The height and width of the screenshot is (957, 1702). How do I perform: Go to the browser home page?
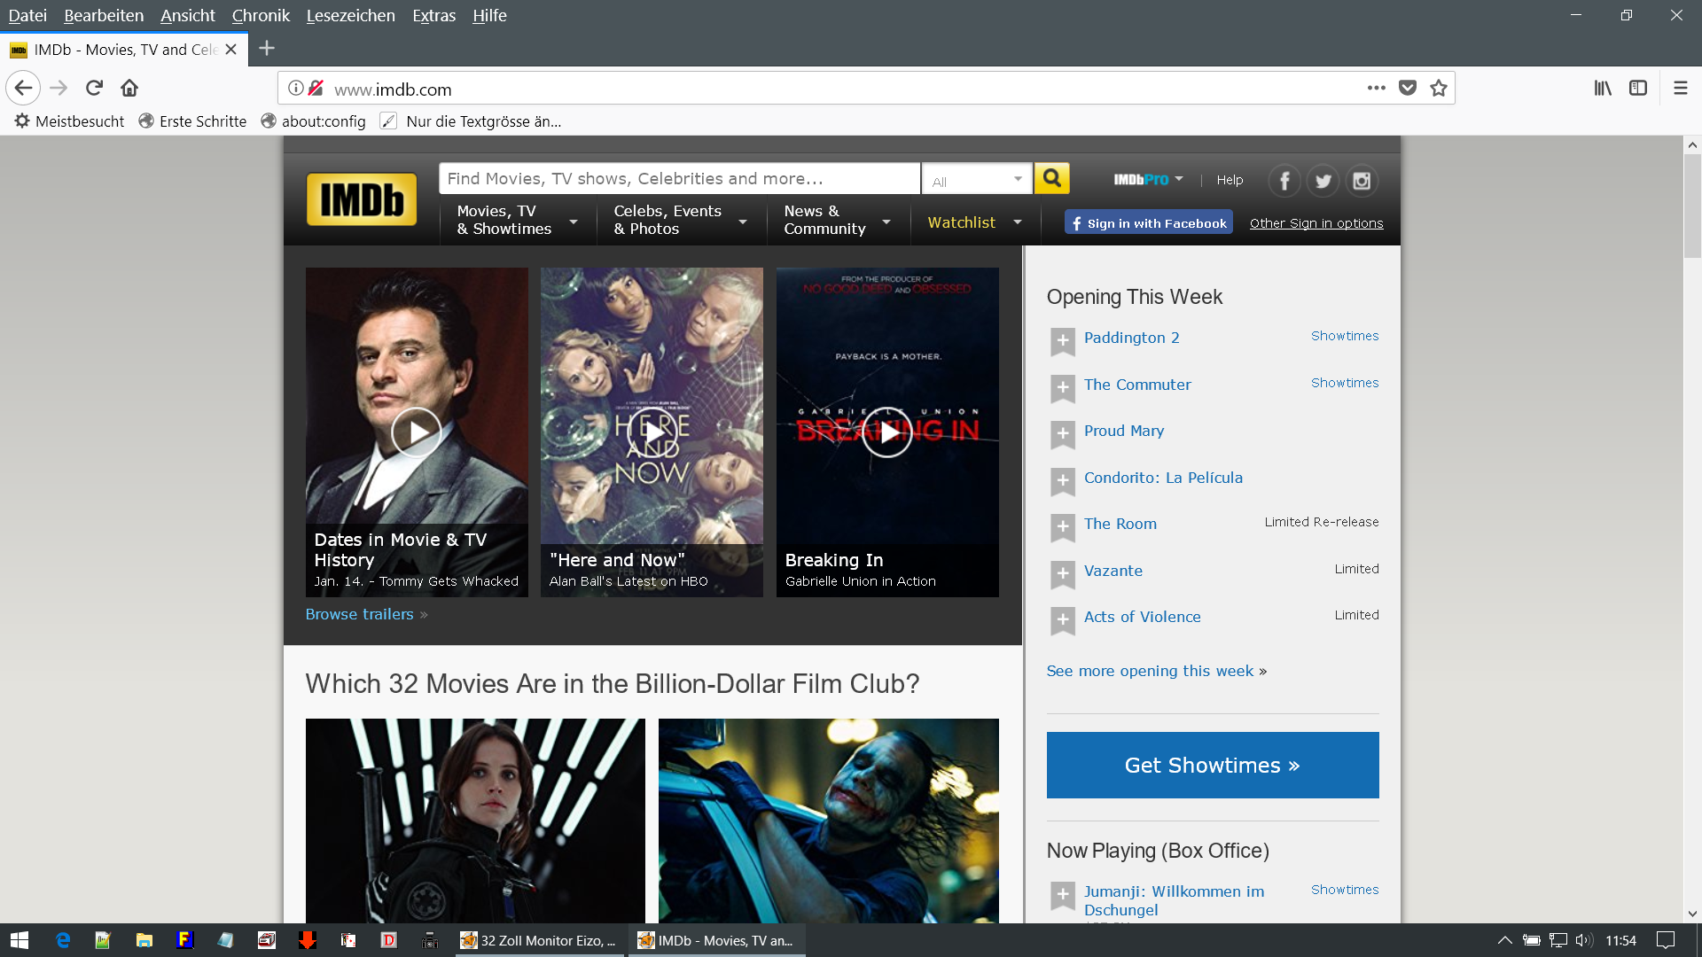(129, 88)
